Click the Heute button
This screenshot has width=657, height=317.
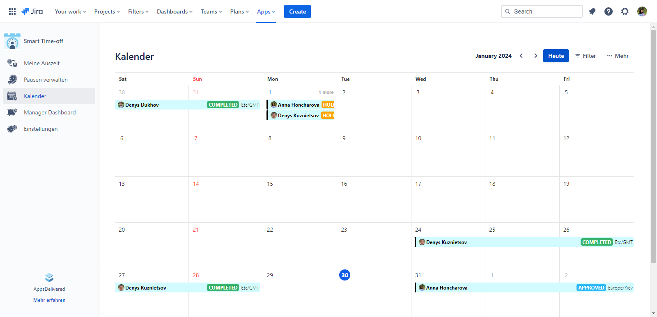[556, 56]
